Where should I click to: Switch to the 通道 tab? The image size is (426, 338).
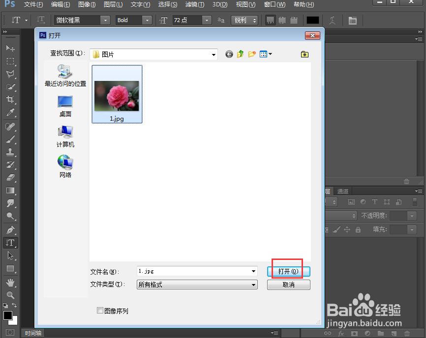tap(342, 191)
